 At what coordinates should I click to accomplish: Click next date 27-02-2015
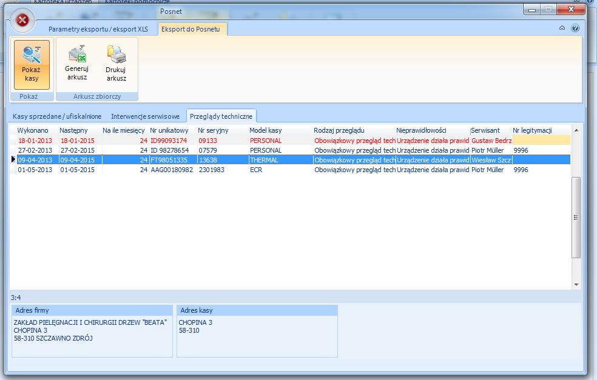[77, 150]
